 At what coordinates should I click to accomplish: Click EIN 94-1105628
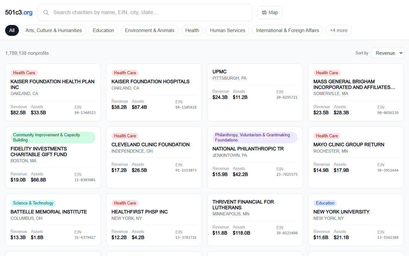click(x=186, y=107)
